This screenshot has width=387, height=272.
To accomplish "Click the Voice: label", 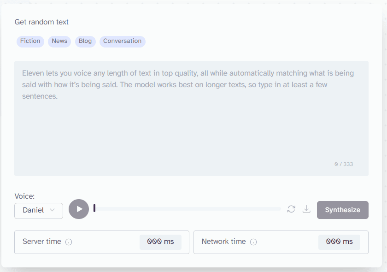I will [x=24, y=196].
